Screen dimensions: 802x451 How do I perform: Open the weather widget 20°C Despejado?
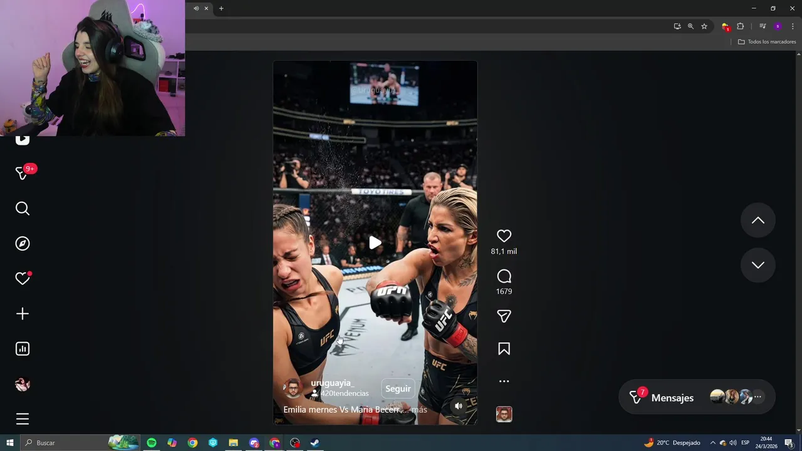point(672,443)
